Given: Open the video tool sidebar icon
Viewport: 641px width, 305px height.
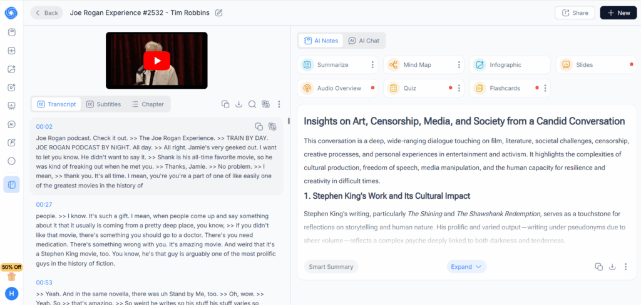Looking at the screenshot, I should [11, 87].
